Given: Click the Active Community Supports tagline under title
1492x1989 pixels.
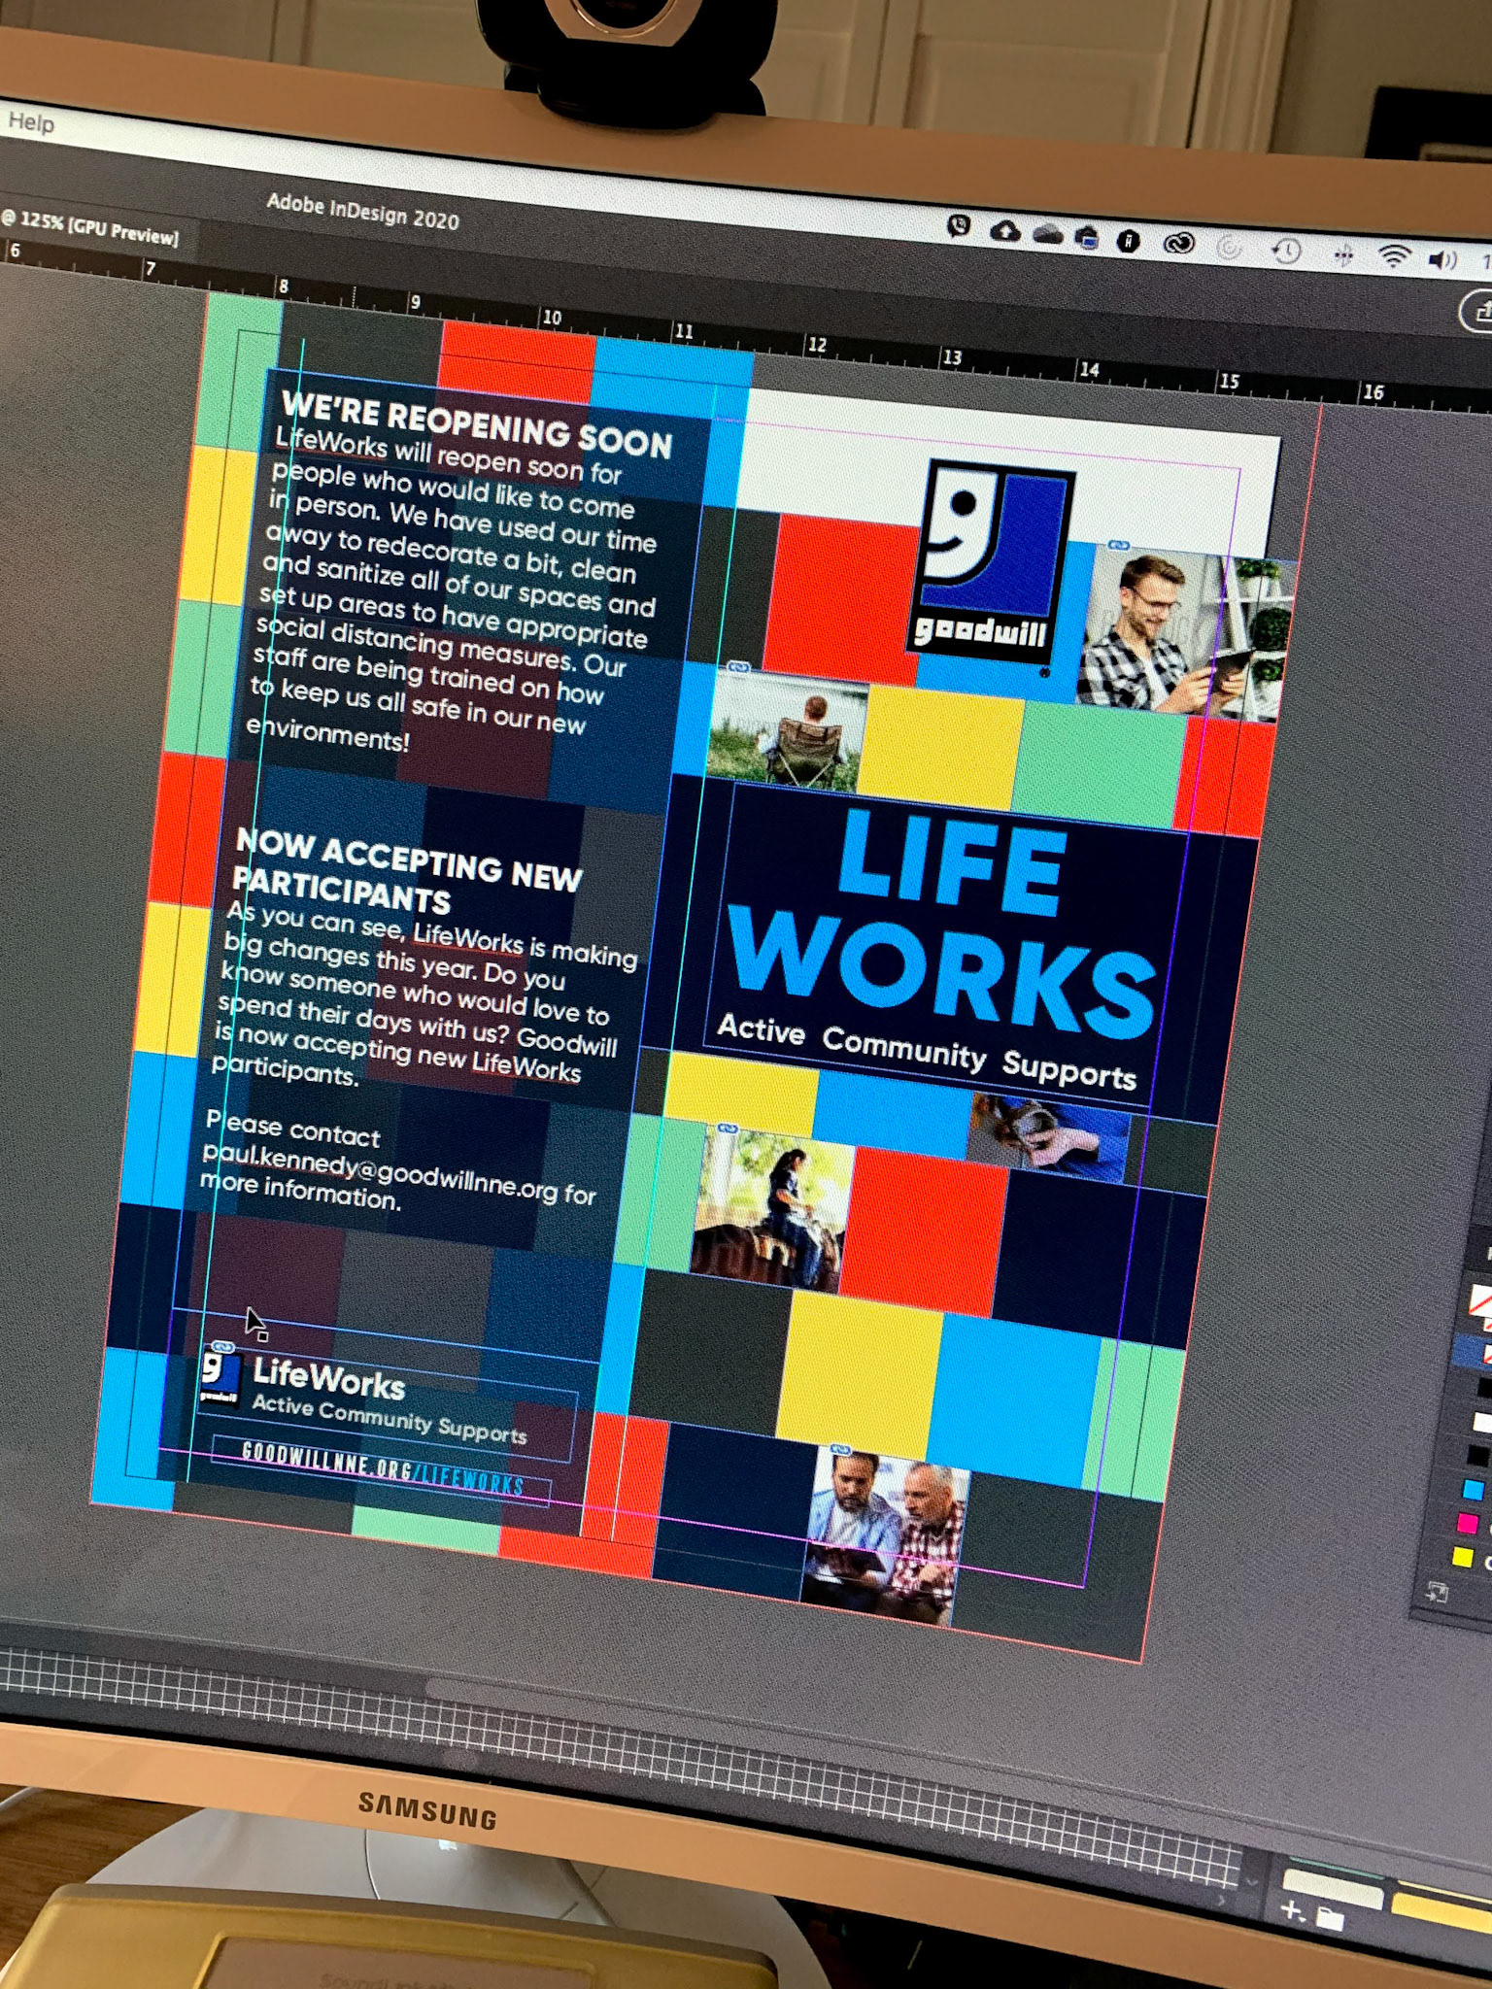Looking at the screenshot, I should coord(927,1051).
